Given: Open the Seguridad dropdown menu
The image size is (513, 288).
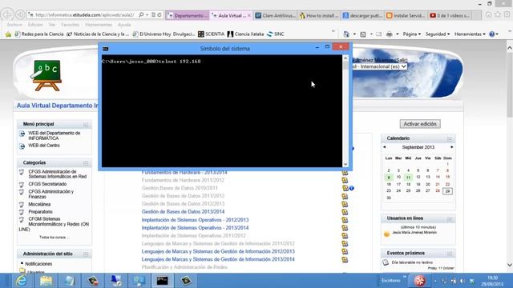Looking at the screenshot, I should [438, 34].
